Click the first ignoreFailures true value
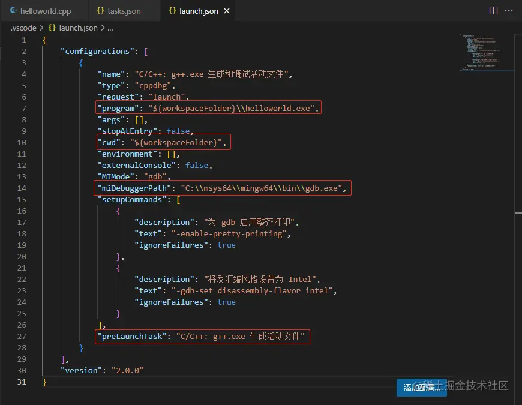Viewport: 522px width, 405px height. click(x=226, y=245)
